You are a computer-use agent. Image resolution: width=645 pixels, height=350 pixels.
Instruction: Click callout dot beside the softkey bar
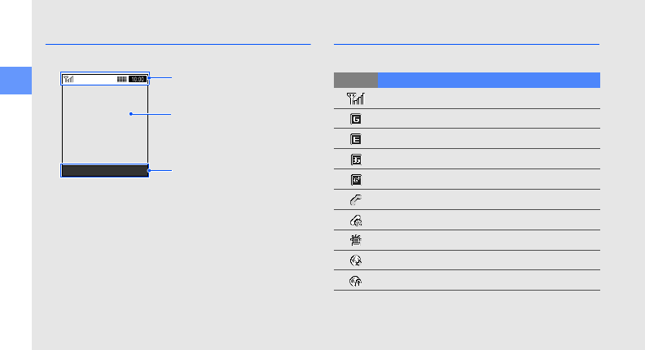tap(148, 171)
